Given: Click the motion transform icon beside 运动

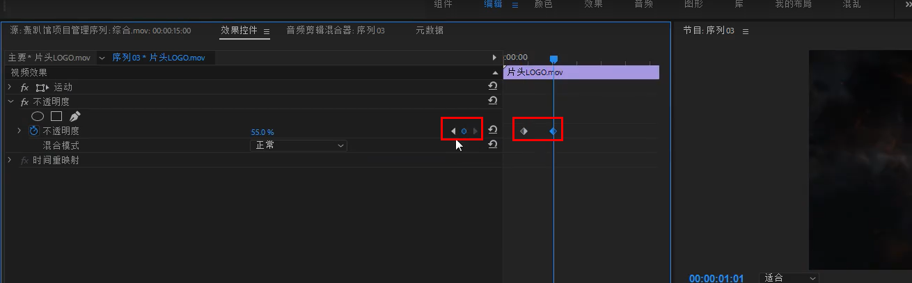Looking at the screenshot, I should pyautogui.click(x=42, y=88).
